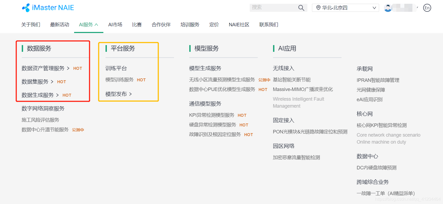Click the search magnifier icon
Viewport: 443px width, 204px height.
301,8
